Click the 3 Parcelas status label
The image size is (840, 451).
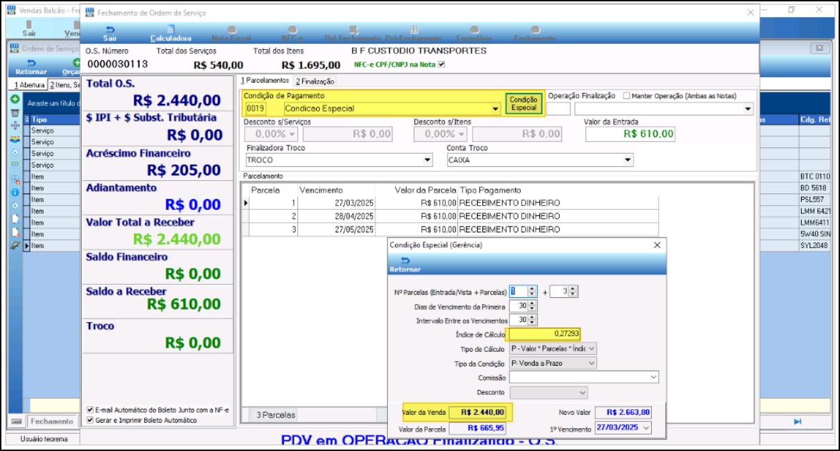click(276, 415)
